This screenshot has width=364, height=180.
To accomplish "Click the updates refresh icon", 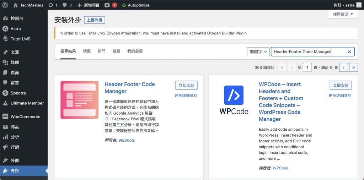I will (50, 5).
